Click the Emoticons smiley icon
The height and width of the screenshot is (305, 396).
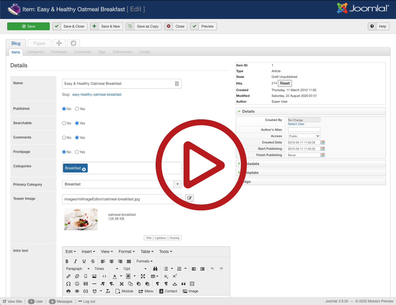[x=77, y=284]
